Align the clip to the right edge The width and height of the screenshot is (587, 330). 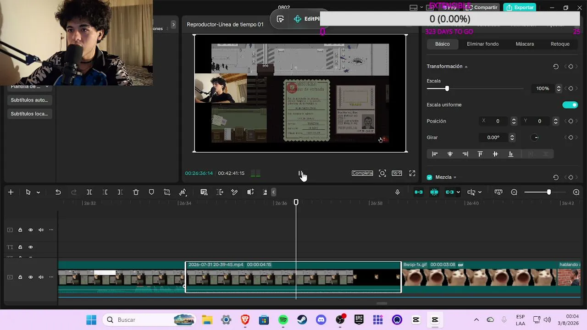(x=465, y=154)
